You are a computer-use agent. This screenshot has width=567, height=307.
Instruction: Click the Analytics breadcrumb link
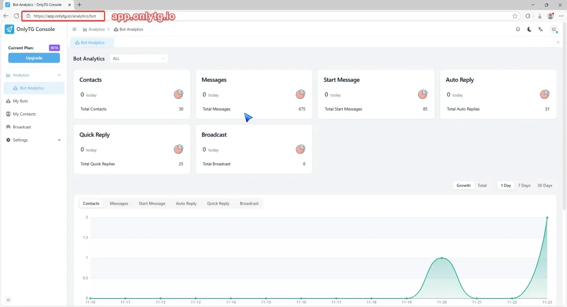click(x=94, y=29)
